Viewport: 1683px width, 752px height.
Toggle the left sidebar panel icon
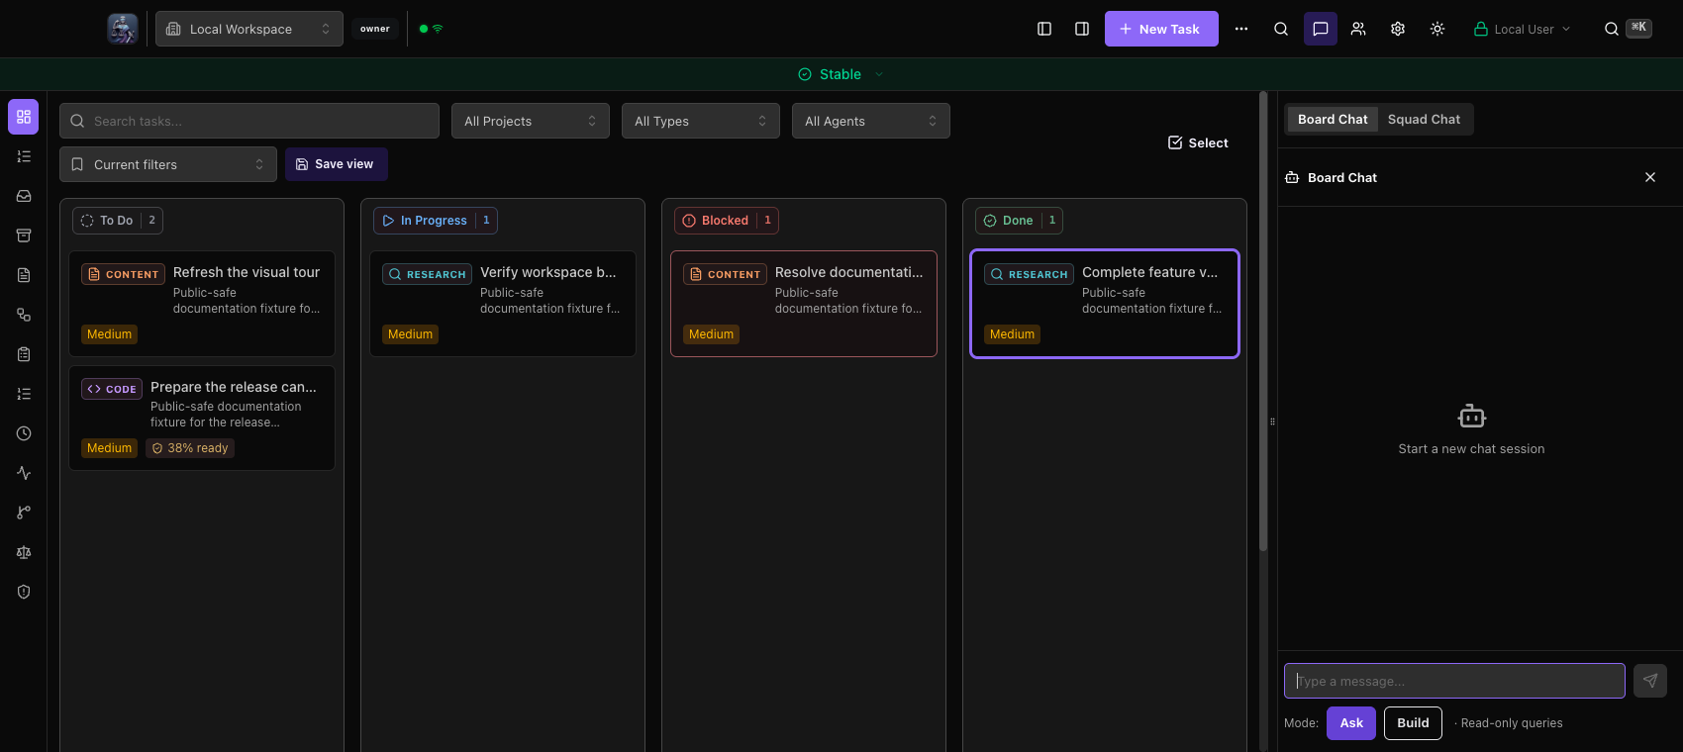pos(1044,29)
